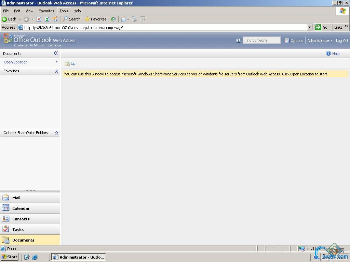Open OWA Help link with question icon
The width and height of the screenshot is (350, 262).
(x=333, y=54)
